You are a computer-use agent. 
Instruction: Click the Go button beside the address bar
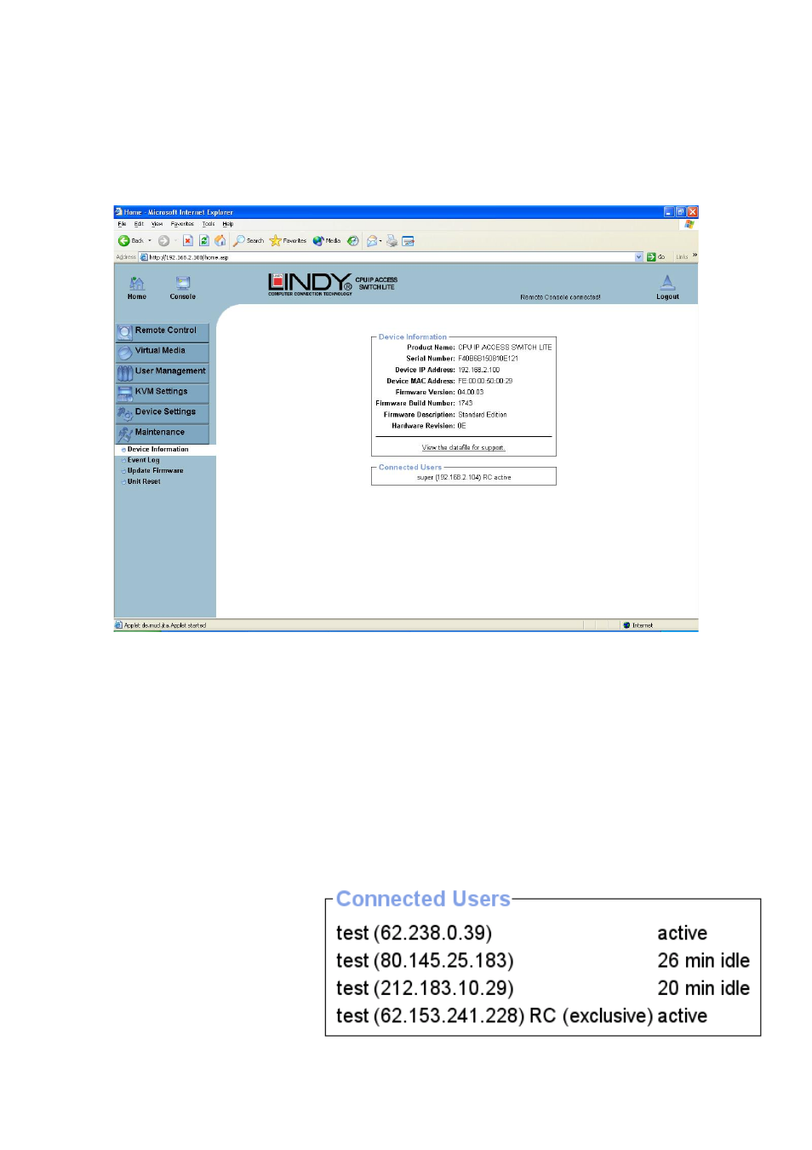click(x=656, y=256)
